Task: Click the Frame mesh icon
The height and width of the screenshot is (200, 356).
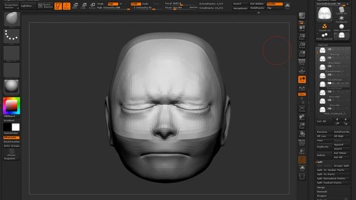Action: click(301, 109)
